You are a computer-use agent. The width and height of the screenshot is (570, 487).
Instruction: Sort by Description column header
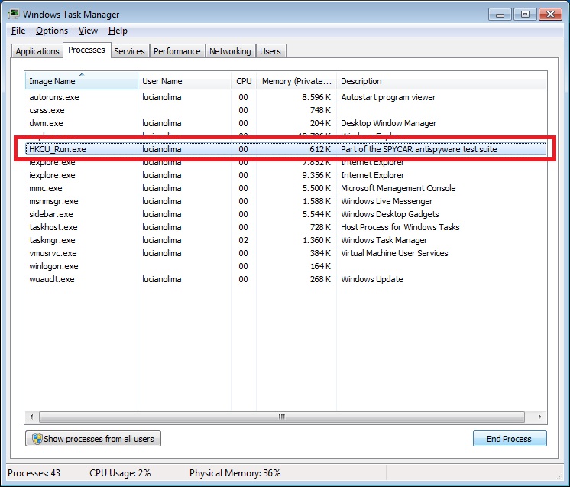pos(442,81)
